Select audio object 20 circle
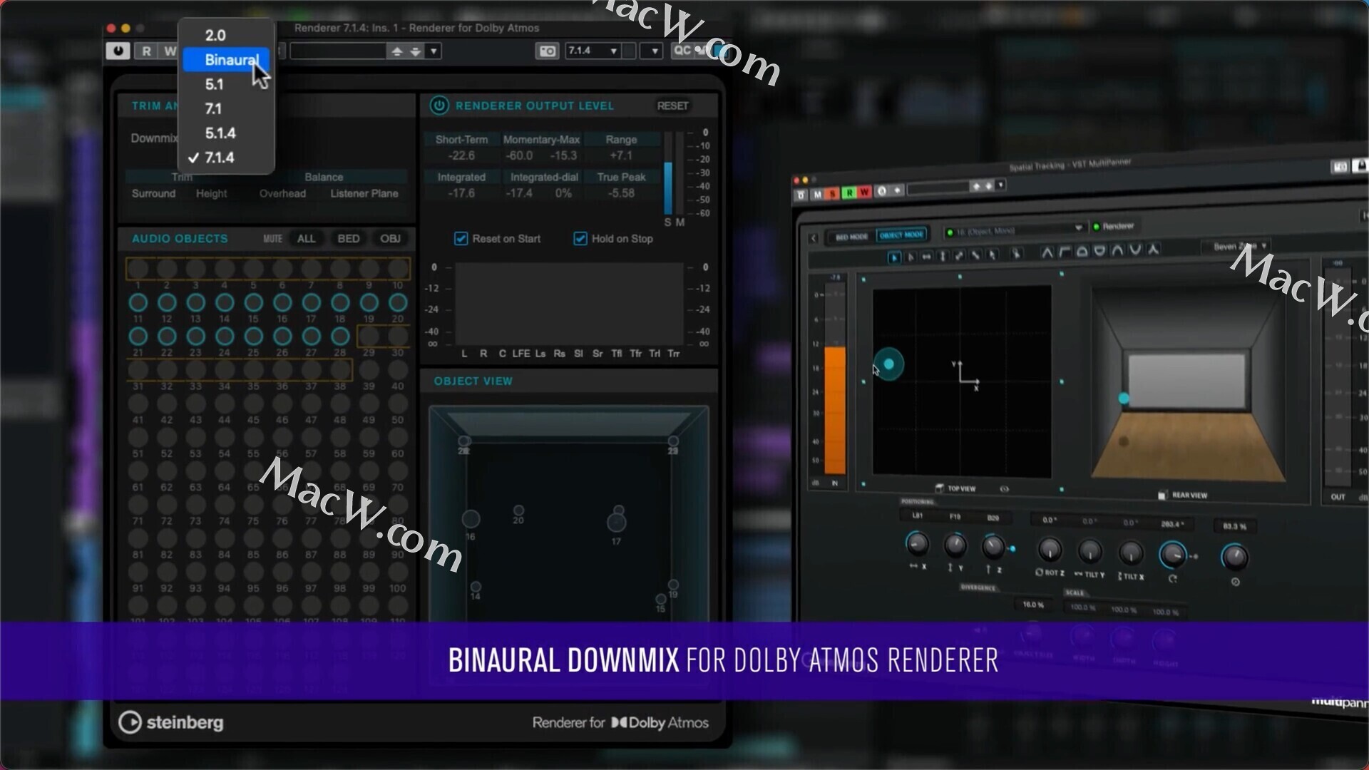1369x770 pixels. tap(398, 302)
